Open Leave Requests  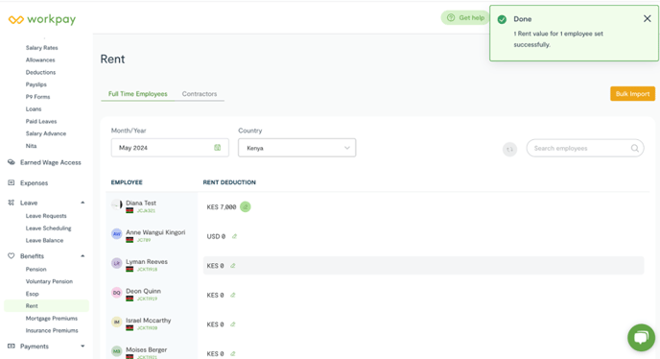(46, 216)
